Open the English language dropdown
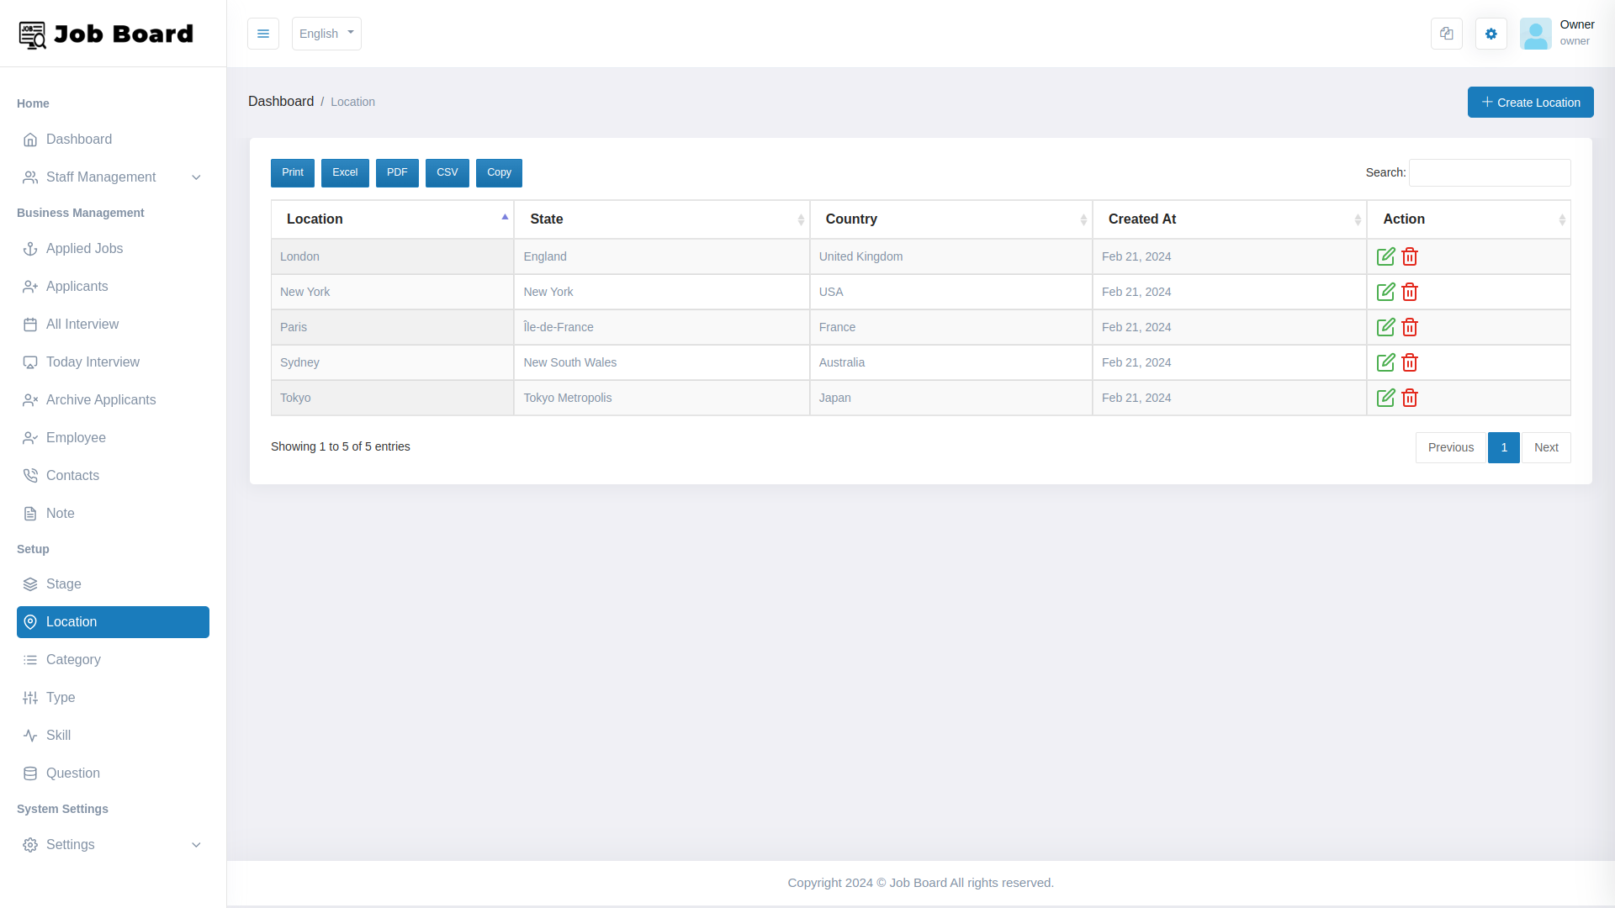The width and height of the screenshot is (1615, 908). click(x=326, y=34)
